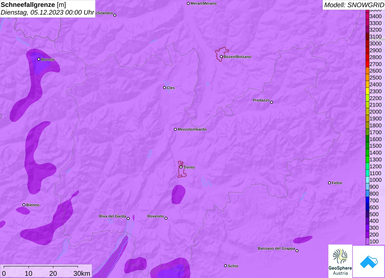
Task: Click the Mezzolombardo label text
Action: click(192, 129)
